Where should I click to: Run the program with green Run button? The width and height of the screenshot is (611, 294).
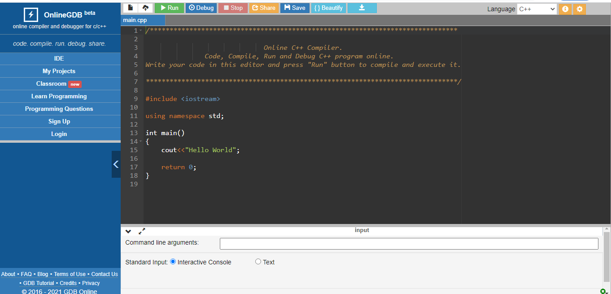[170, 8]
